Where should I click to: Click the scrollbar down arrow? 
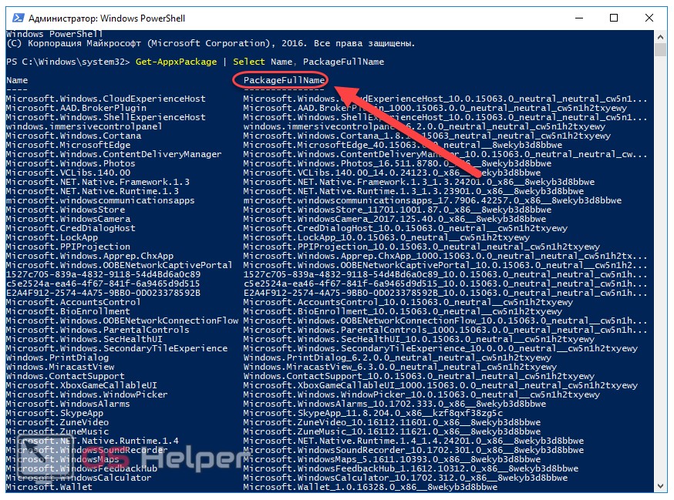(x=660, y=486)
